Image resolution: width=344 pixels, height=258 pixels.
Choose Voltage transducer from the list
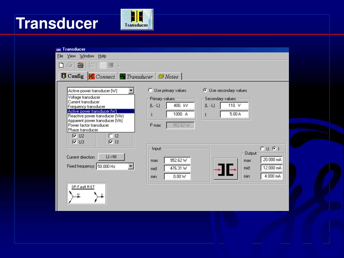tap(101, 97)
